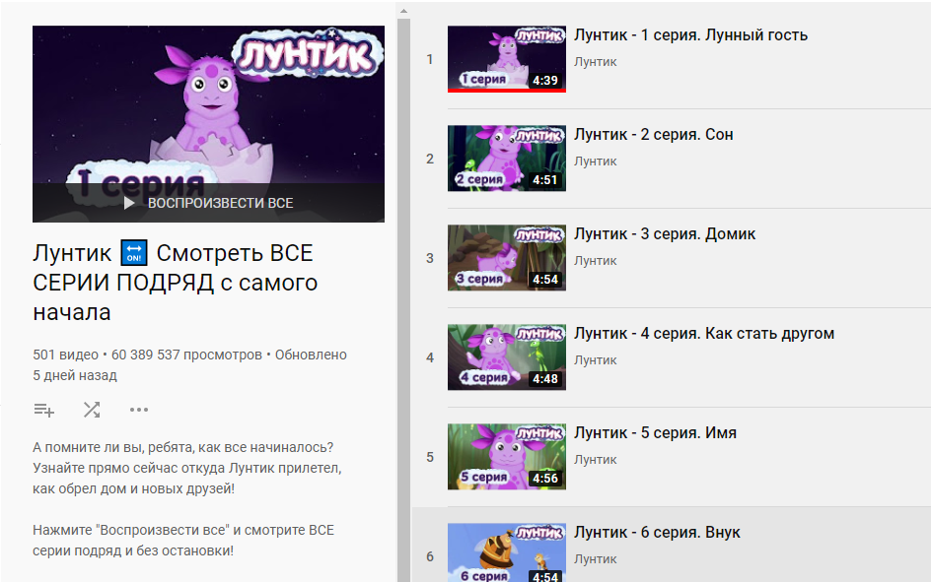Click the description line А помните ли вы
931x582 pixels.
click(182, 447)
